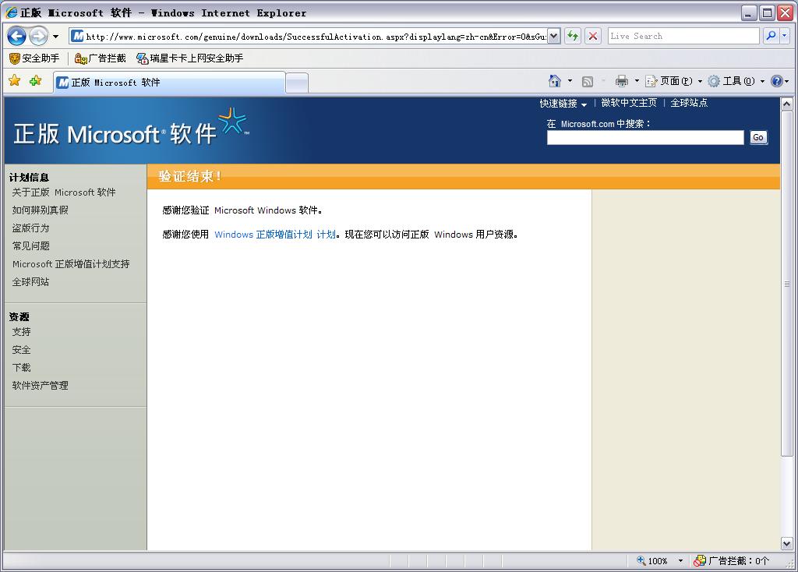
Task: Click the browser Forward arrow button
Action: pos(39,36)
